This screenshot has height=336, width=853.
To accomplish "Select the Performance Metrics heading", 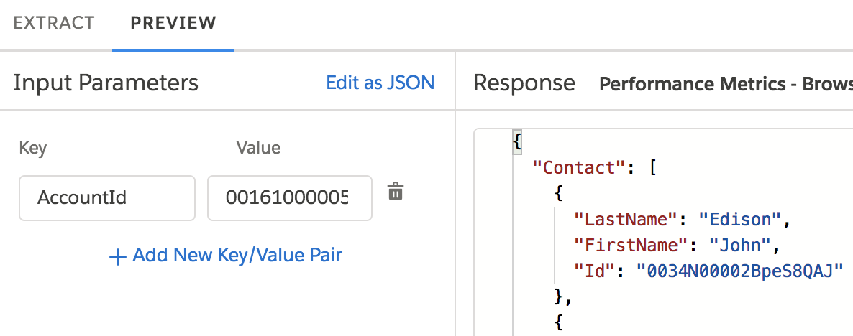I will 726,84.
